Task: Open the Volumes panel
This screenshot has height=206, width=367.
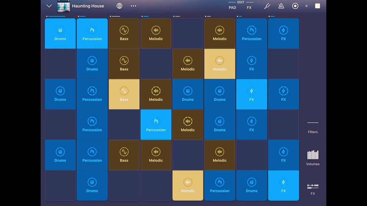Action: [313, 158]
